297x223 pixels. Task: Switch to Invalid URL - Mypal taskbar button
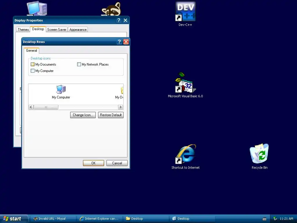pyautogui.click(x=53, y=219)
